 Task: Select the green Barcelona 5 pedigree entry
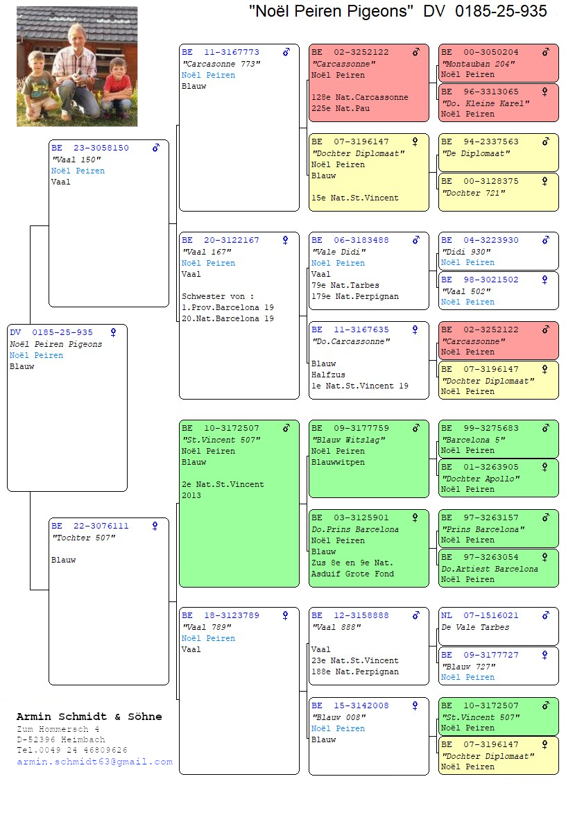(498, 439)
